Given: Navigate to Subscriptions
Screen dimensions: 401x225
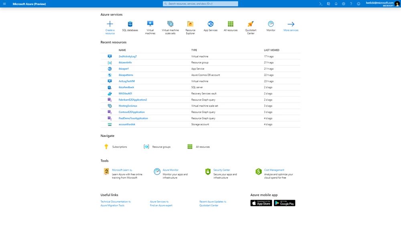Looking at the screenshot, I should (x=119, y=147).
